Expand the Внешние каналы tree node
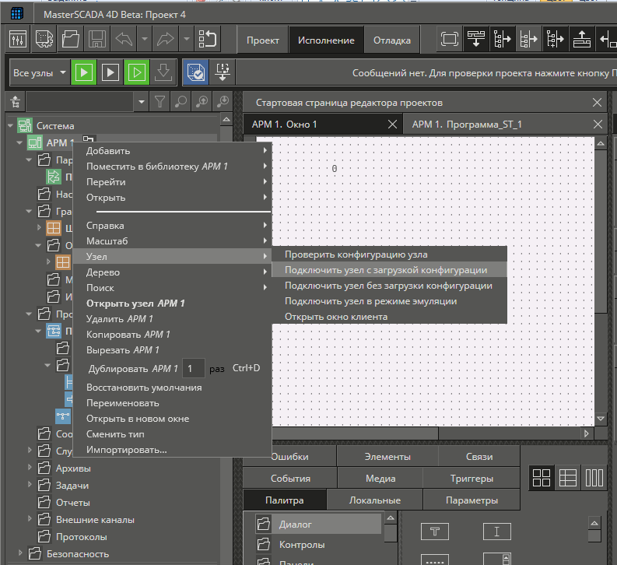The height and width of the screenshot is (565, 617). click(30, 519)
